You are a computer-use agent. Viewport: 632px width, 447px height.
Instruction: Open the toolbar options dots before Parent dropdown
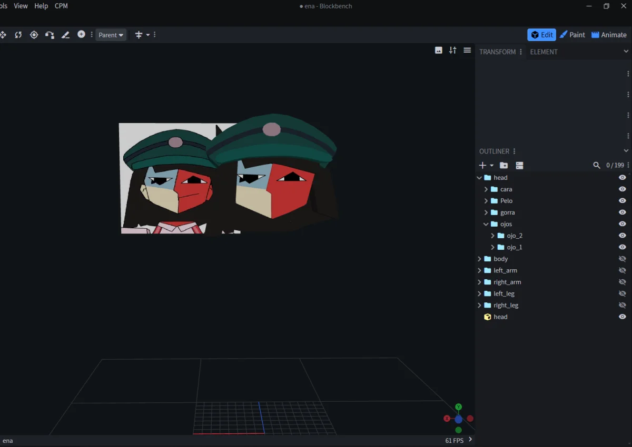pos(92,35)
